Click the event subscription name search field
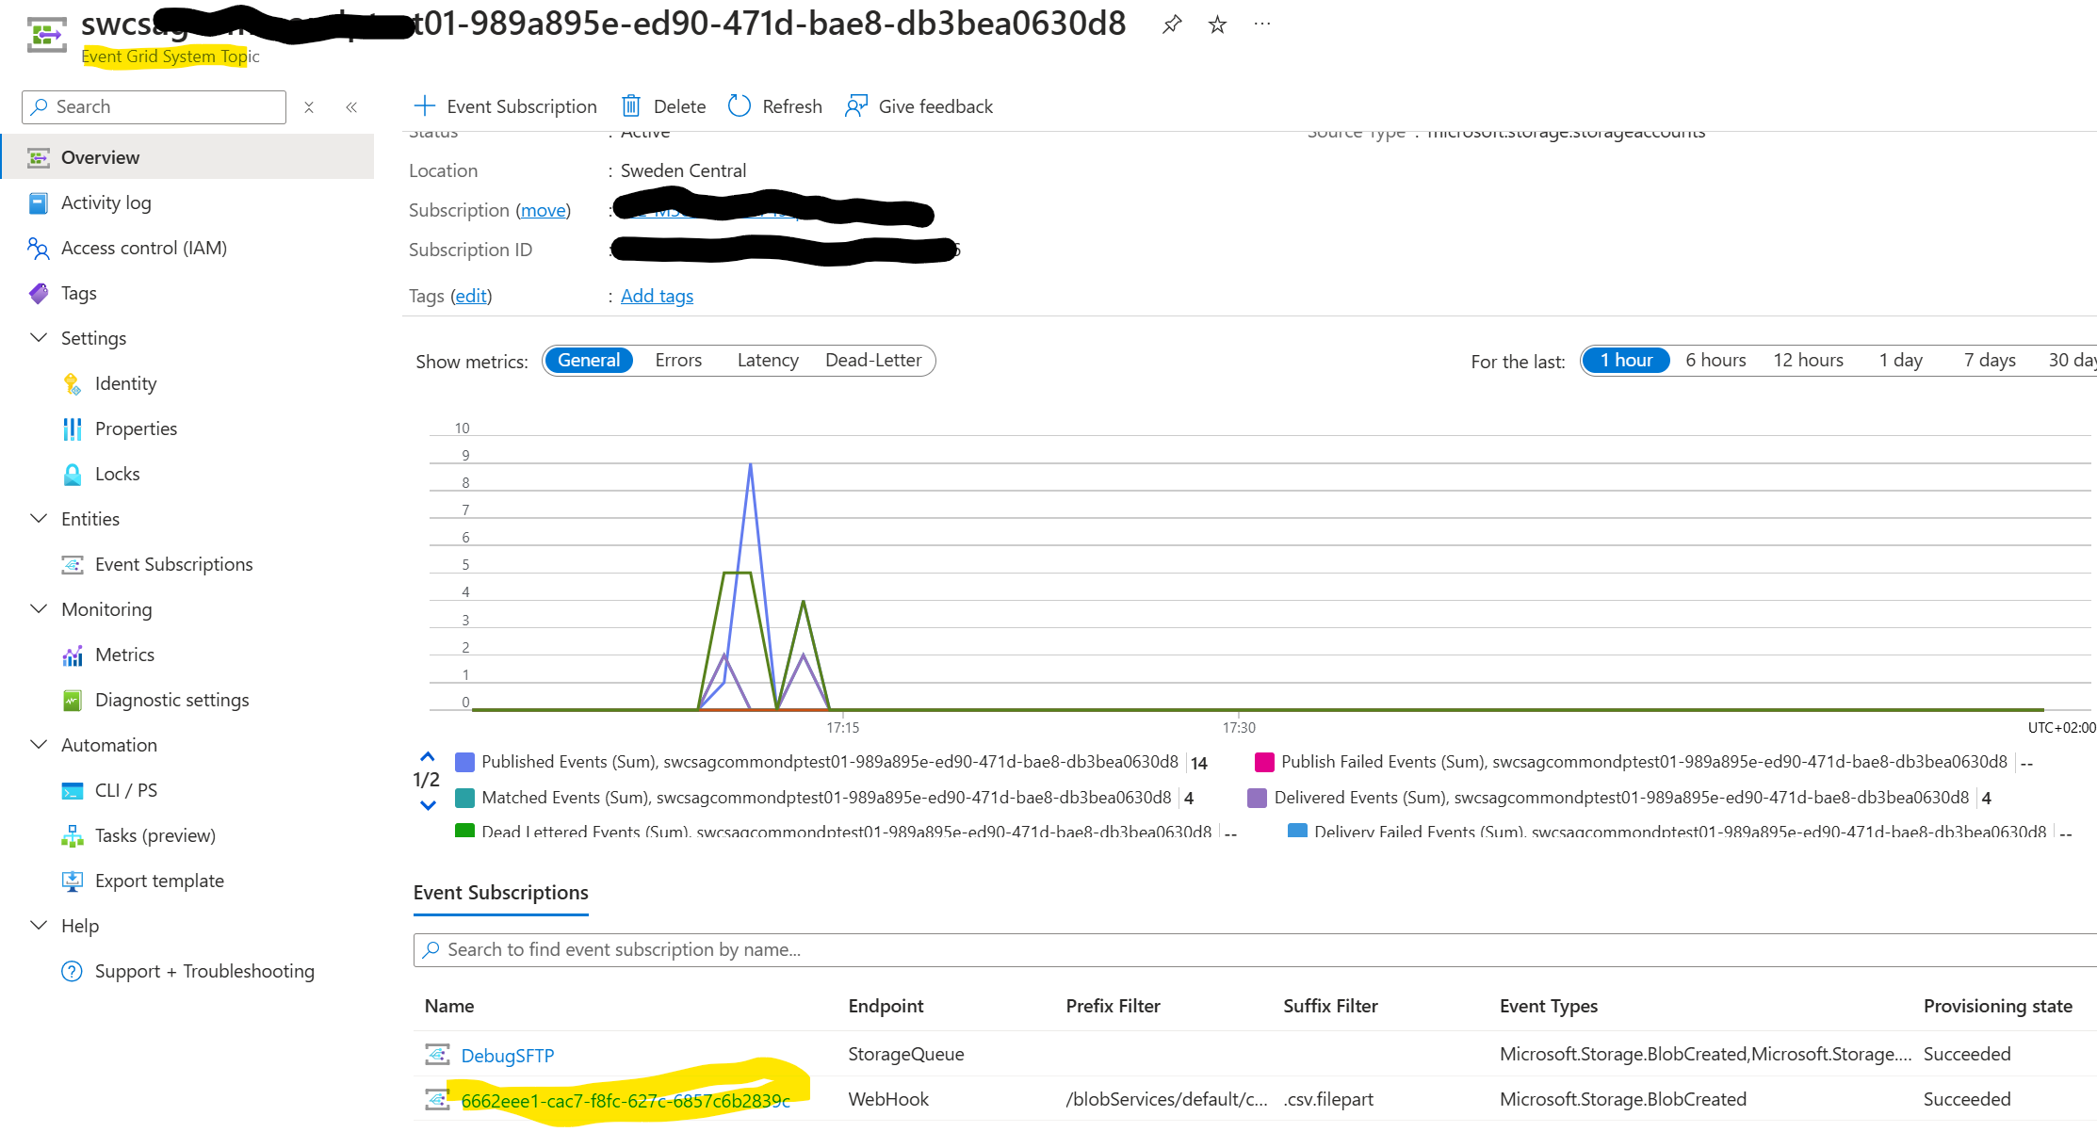Viewport: 2097px width, 1148px height. [x=1255, y=950]
